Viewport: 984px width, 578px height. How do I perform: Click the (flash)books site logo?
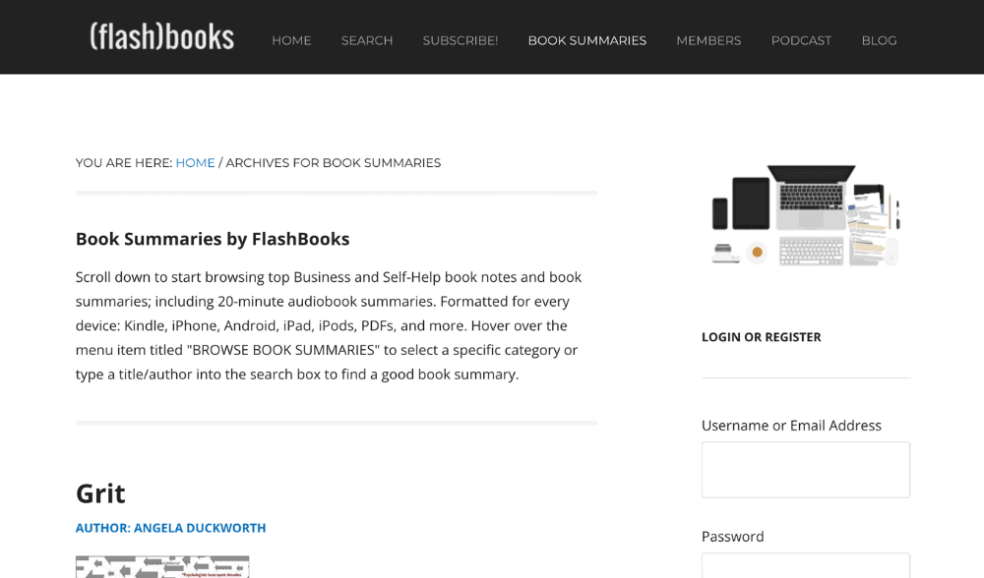tap(162, 37)
